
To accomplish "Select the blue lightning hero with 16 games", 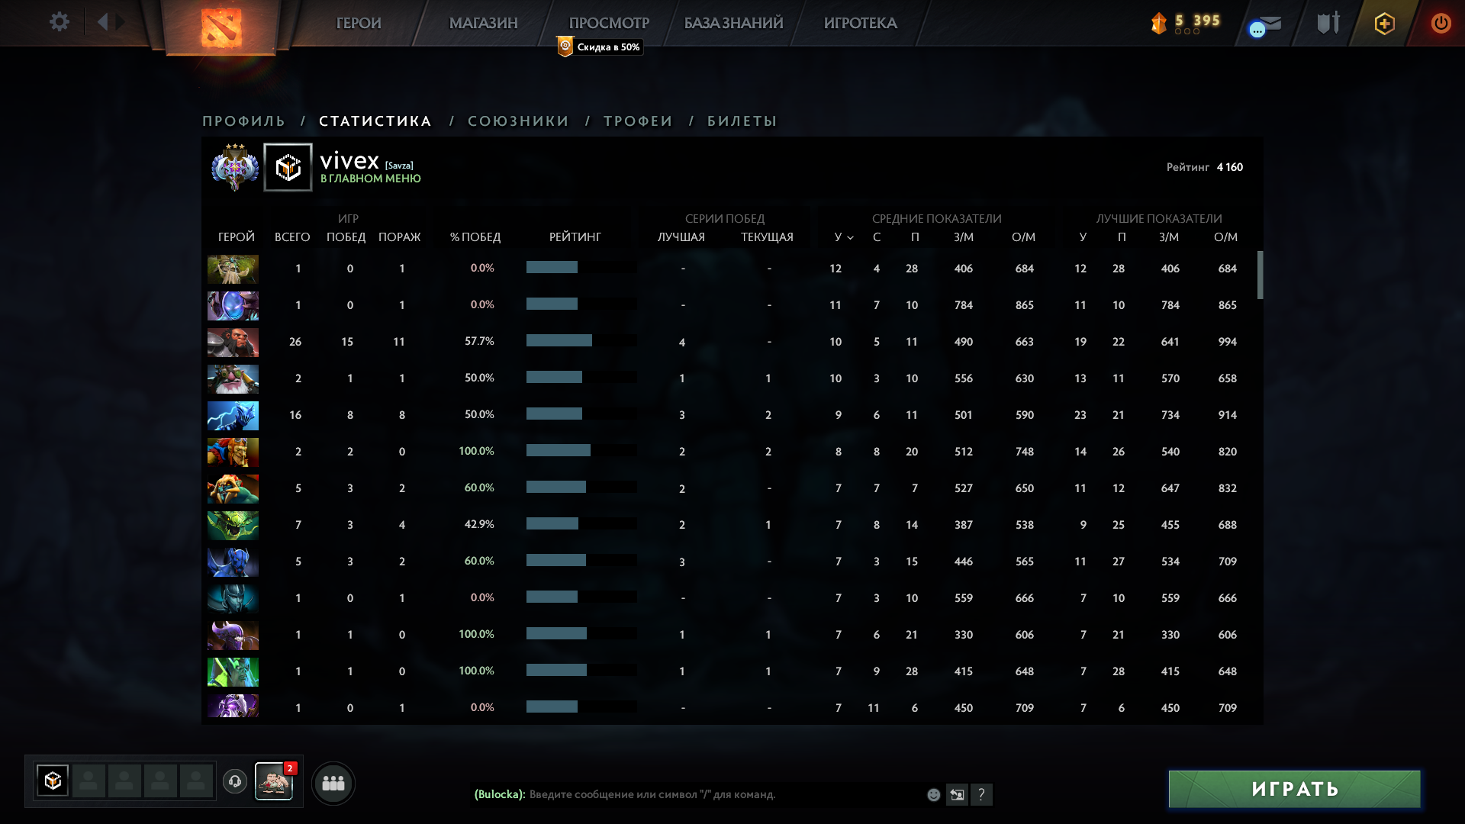I will 233,416.
